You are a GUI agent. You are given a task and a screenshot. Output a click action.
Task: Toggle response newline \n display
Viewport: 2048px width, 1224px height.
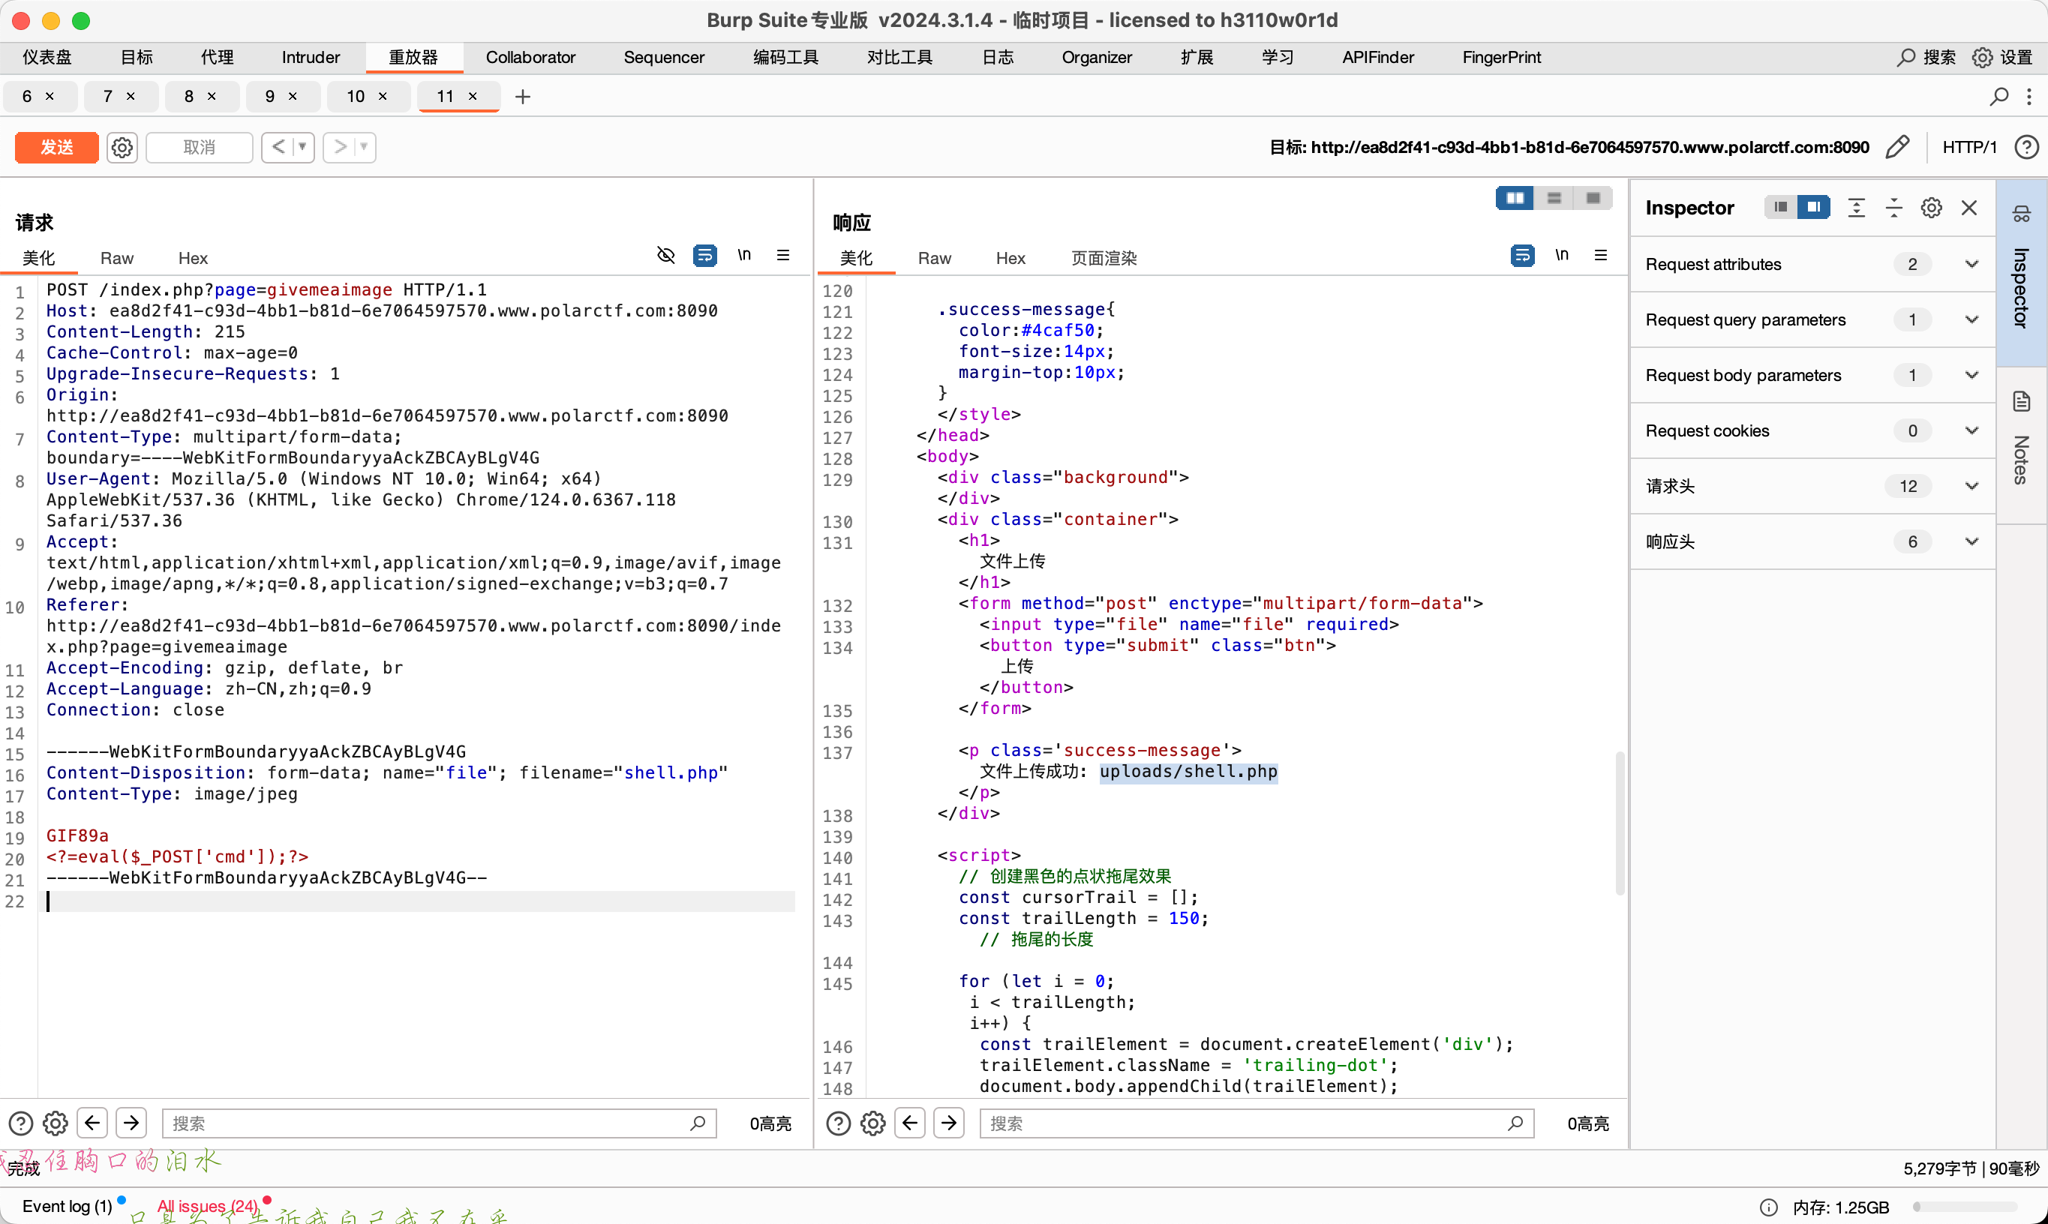tap(1561, 256)
